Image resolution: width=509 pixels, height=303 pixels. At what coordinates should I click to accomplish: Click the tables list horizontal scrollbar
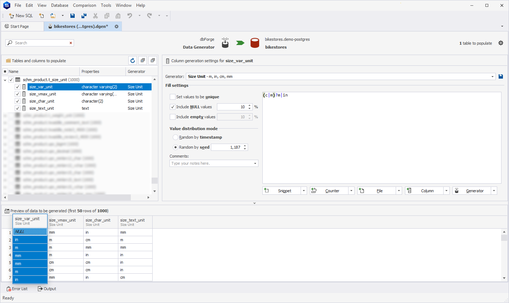[x=69, y=197]
